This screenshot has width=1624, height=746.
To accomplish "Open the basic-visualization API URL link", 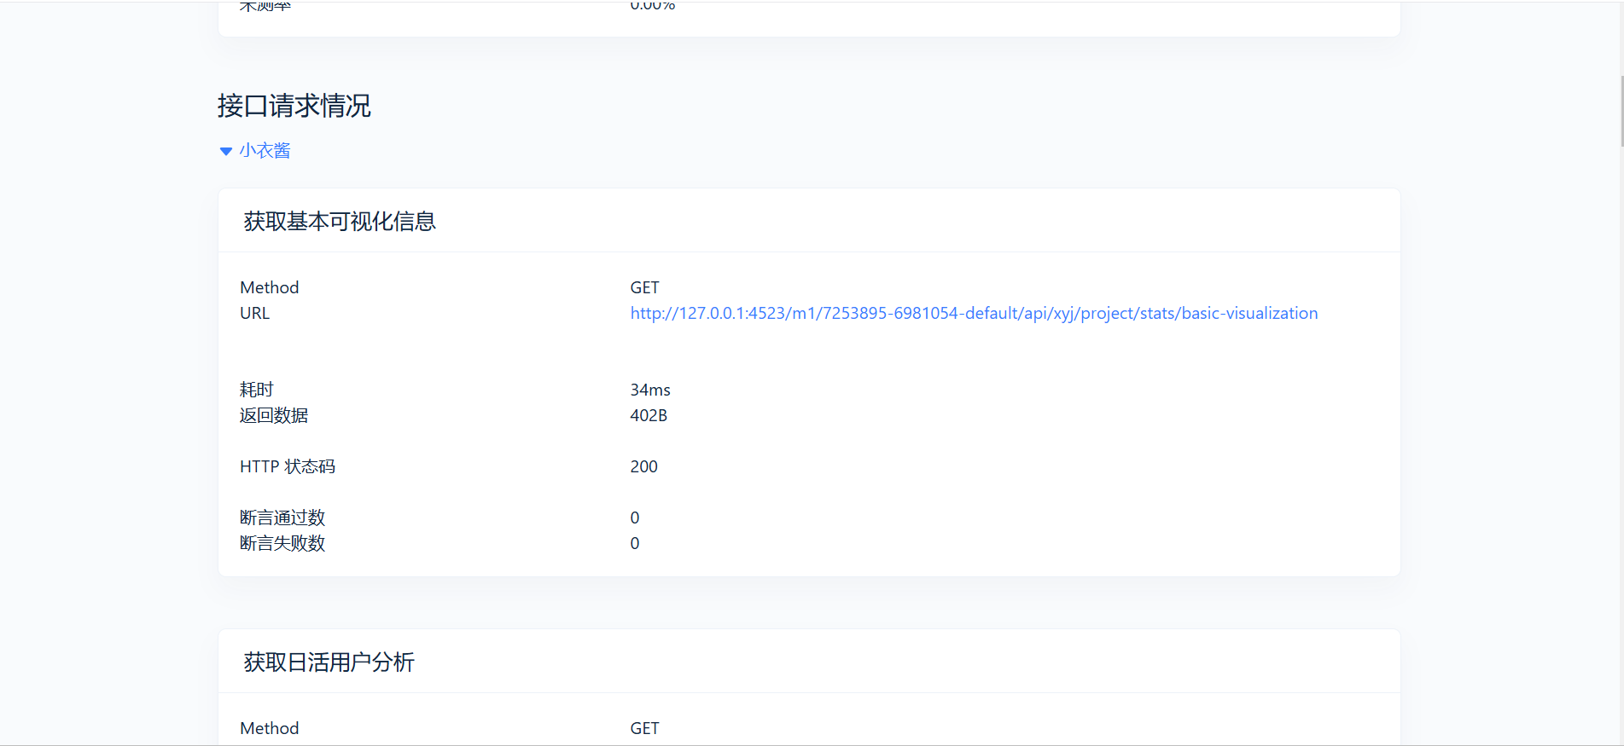I will (x=974, y=313).
